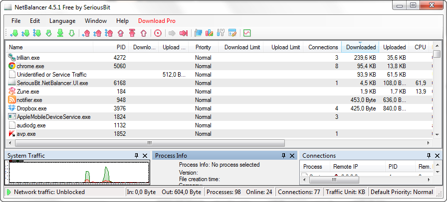
Task: Sort by the Name column header
Action: pos(49,47)
